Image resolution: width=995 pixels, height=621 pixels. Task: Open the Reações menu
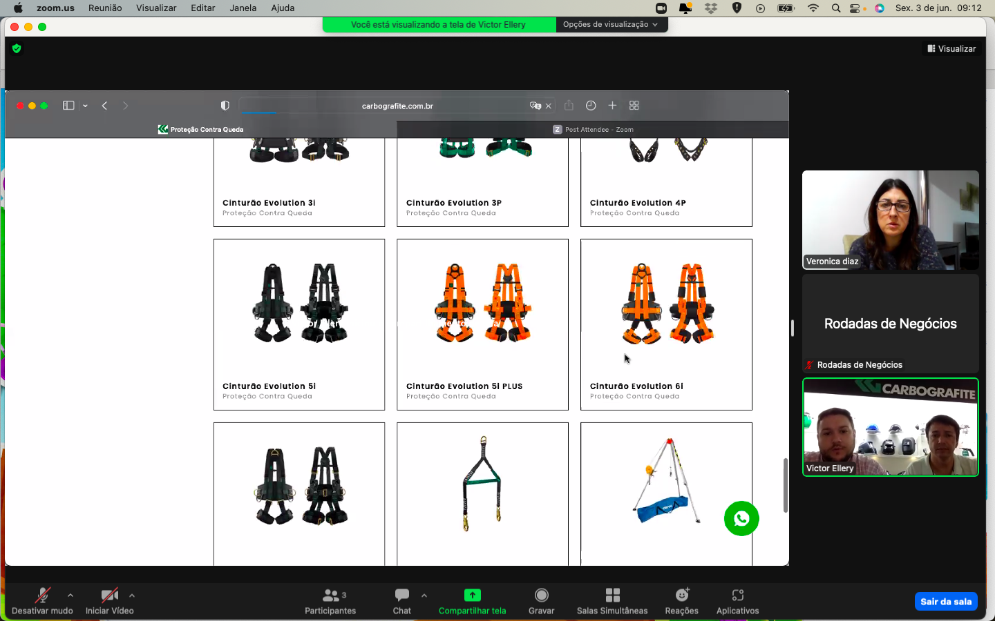[681, 601]
